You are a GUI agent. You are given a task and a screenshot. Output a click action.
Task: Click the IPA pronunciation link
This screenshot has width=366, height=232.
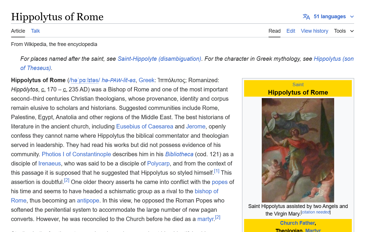[x=85, y=80]
